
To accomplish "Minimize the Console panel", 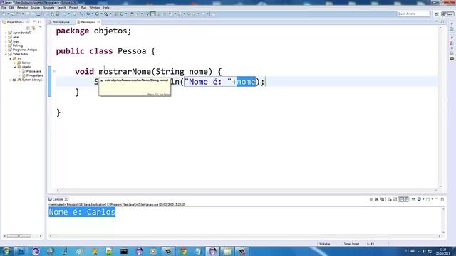I will click(437, 199).
